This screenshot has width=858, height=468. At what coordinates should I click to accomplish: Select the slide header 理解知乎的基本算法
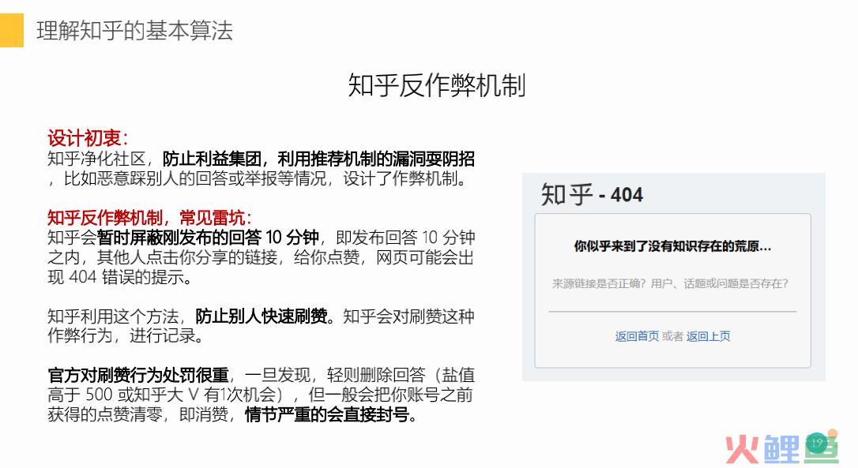[134, 31]
